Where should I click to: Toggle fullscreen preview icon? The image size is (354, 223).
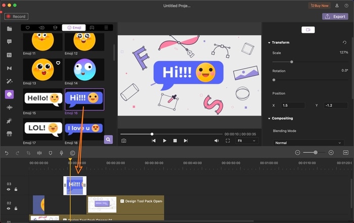click(x=228, y=141)
